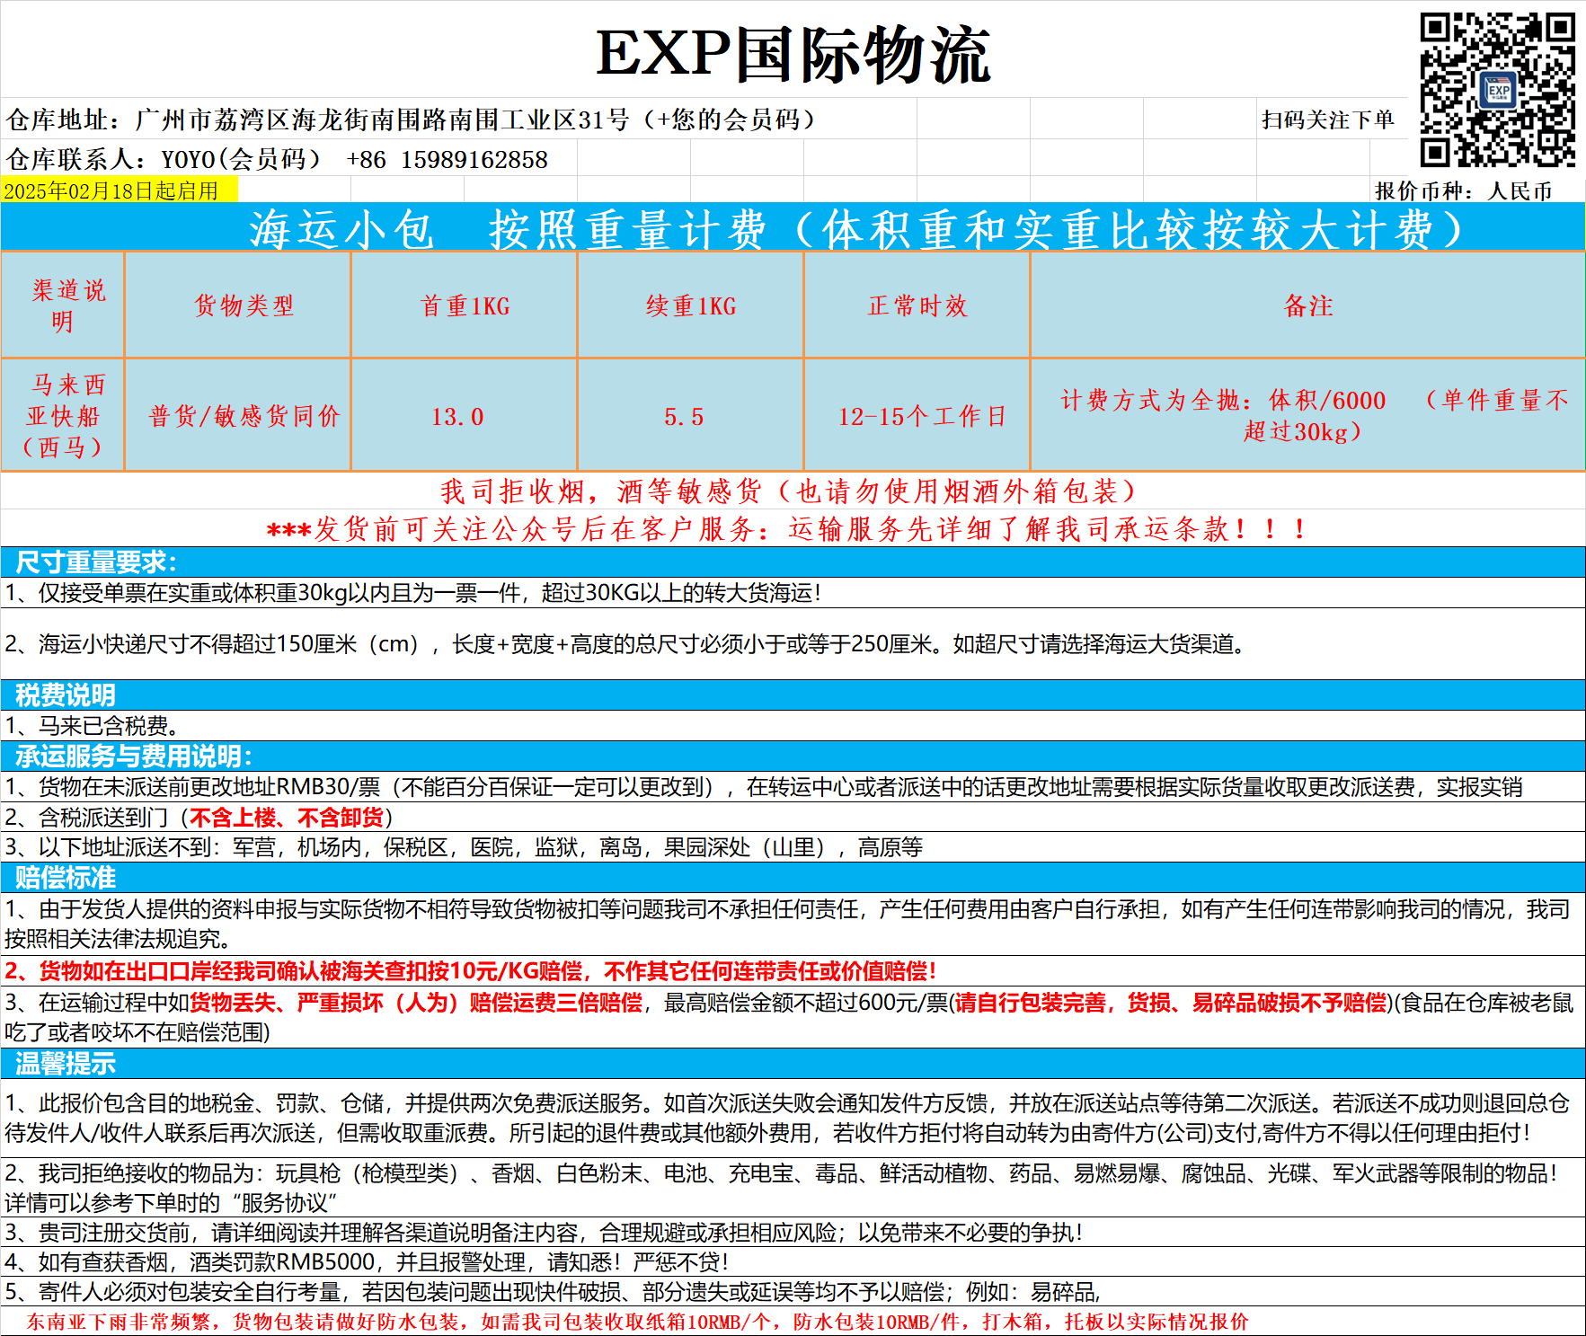The height and width of the screenshot is (1336, 1586).
Task: Click the EXP国际物流 title
Action: (793, 54)
